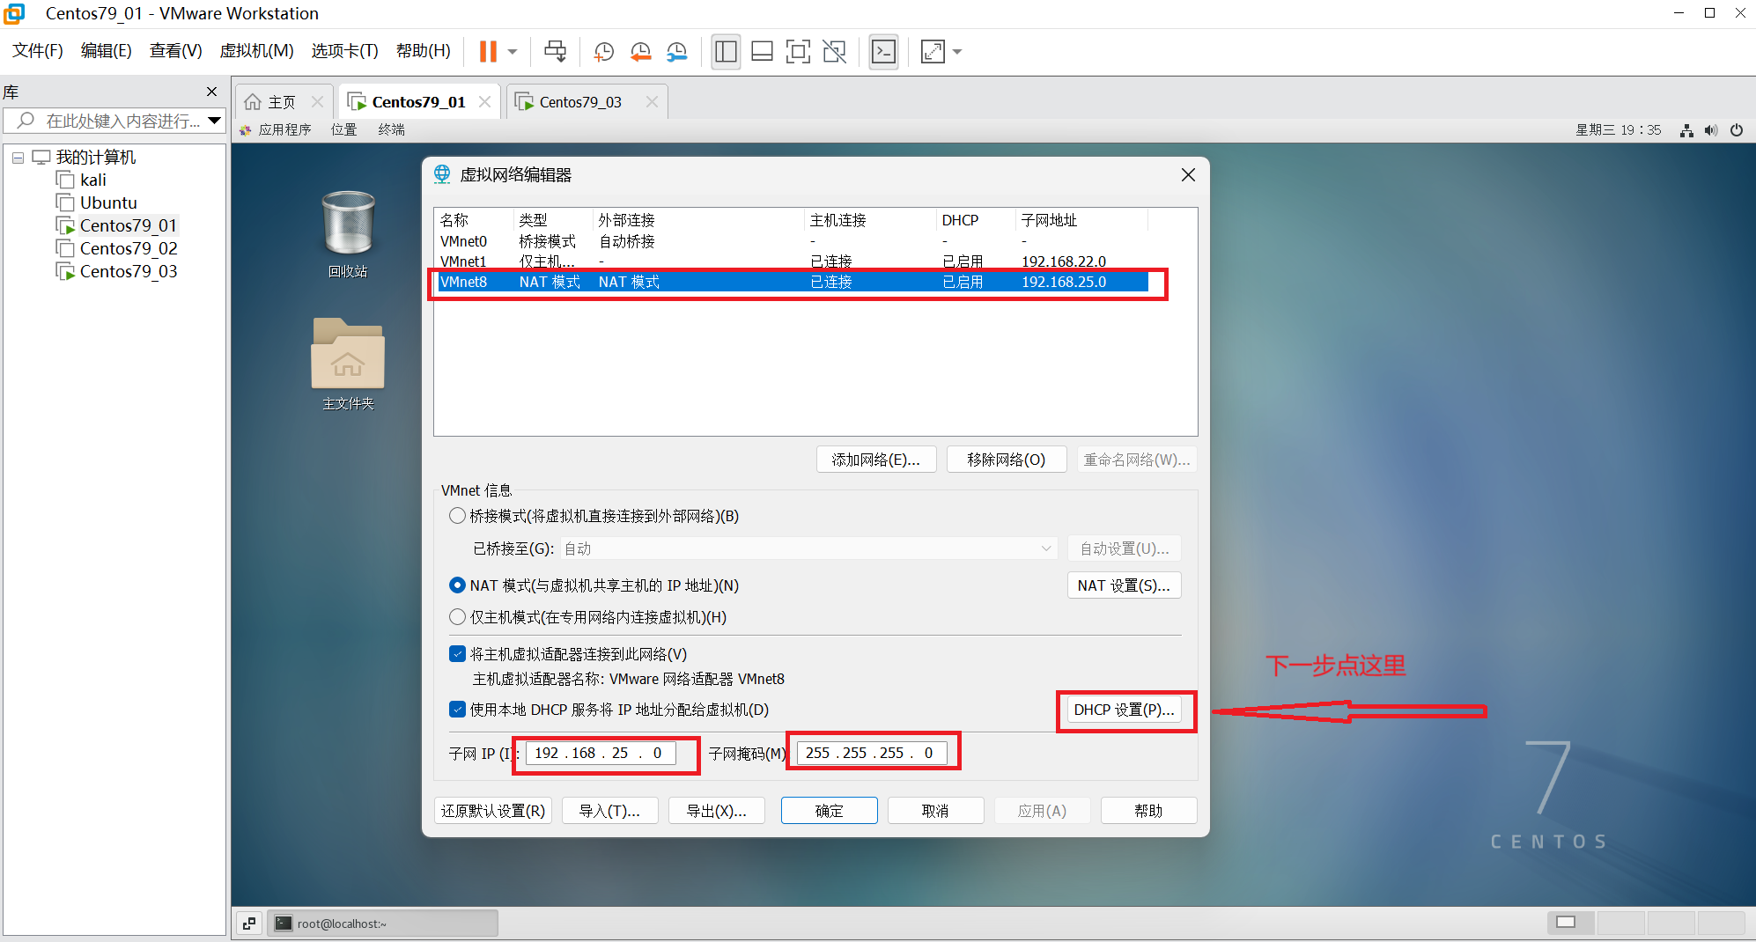Viewport: 1756px width, 942px height.
Task: Open NAT 设置(S)... dialog
Action: click(1124, 585)
